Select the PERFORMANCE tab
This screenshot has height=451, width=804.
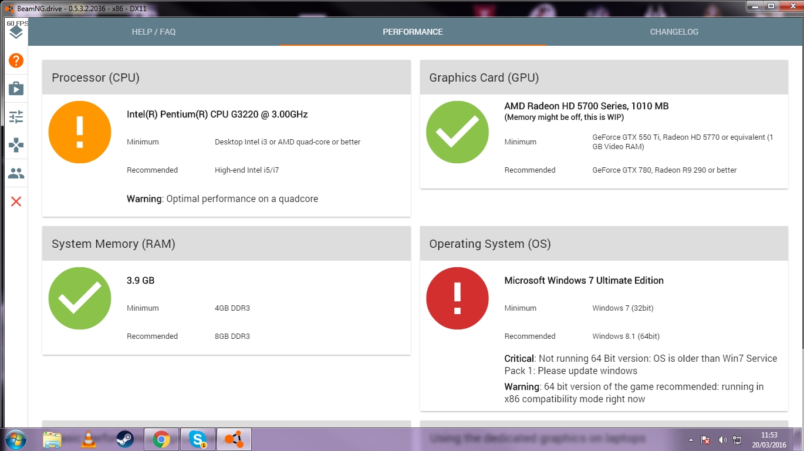coord(413,32)
